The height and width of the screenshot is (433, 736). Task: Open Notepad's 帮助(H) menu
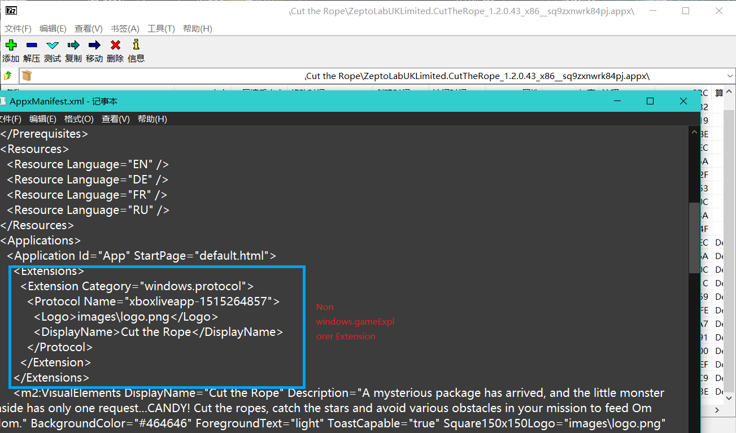tap(153, 119)
